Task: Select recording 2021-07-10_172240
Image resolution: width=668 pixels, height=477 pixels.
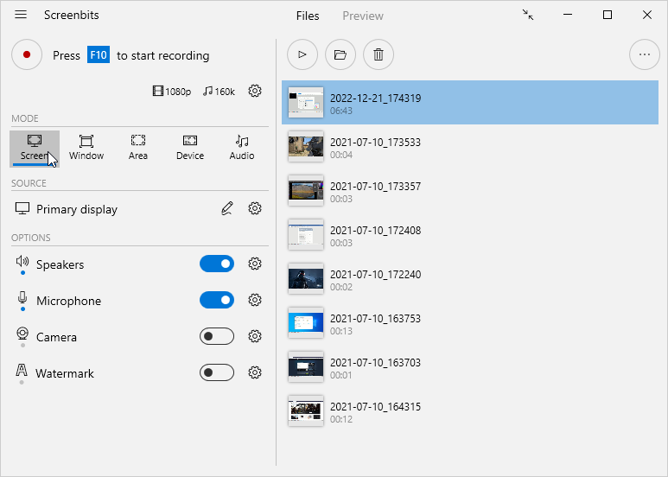Action: tap(470, 279)
